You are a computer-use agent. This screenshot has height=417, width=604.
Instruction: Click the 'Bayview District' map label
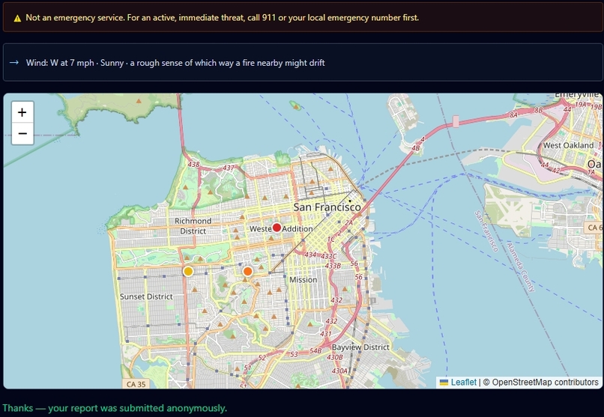point(360,347)
